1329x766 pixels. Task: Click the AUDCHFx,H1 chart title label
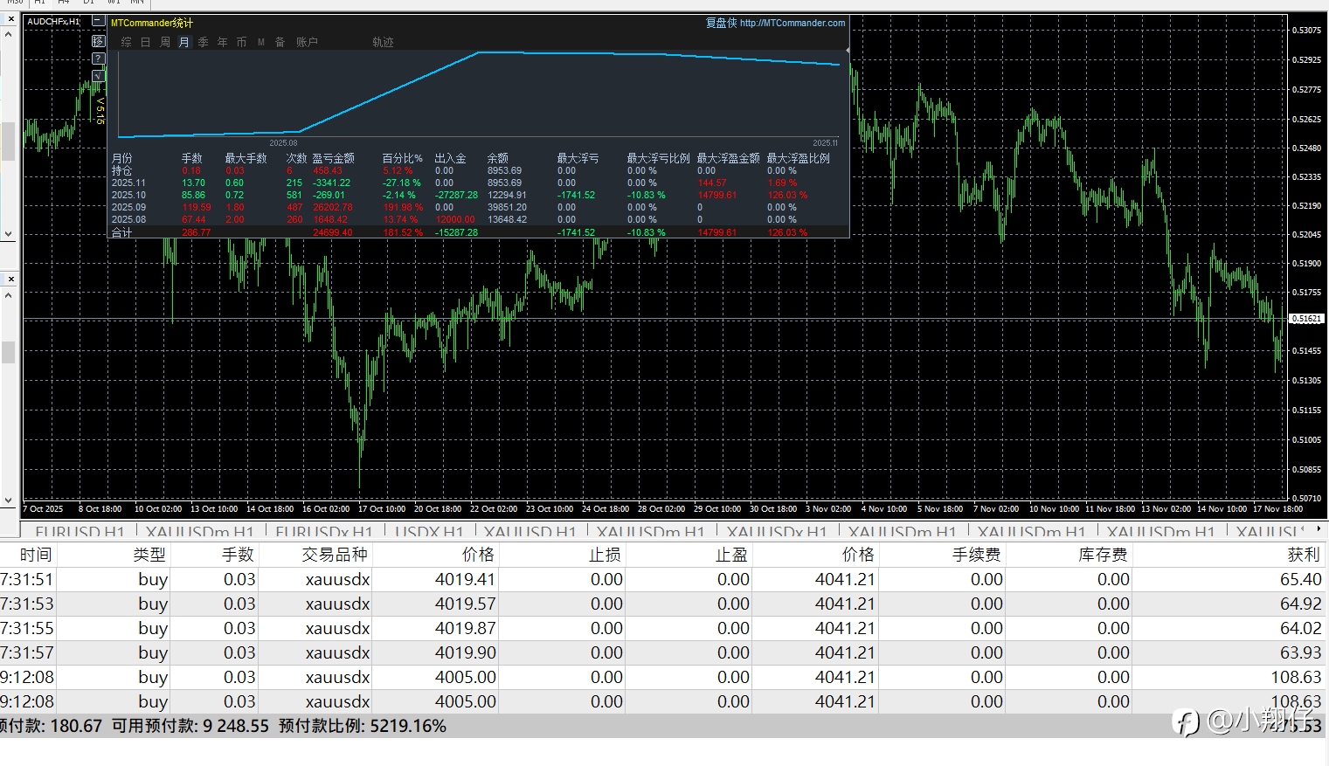coord(53,21)
